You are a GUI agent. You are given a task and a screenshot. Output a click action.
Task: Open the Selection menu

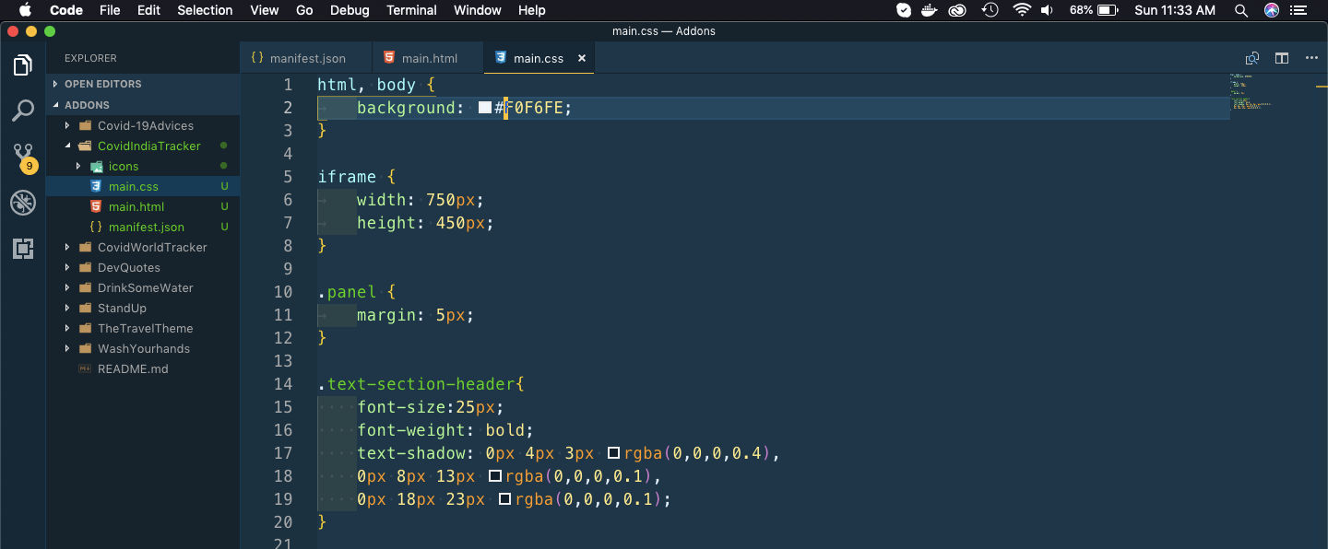tap(205, 10)
